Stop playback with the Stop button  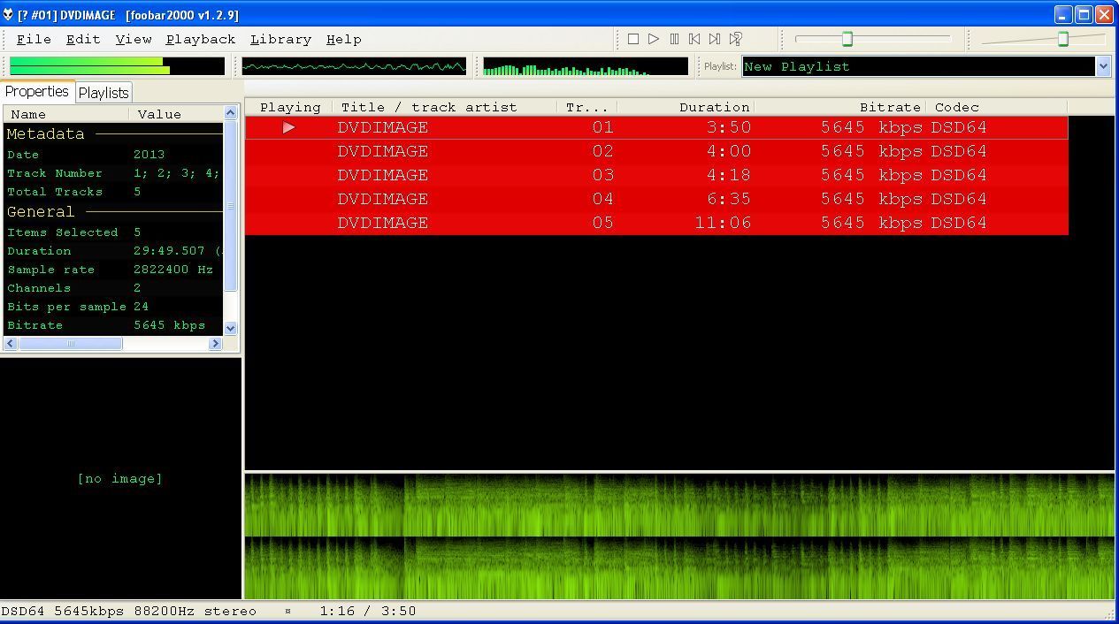[633, 39]
